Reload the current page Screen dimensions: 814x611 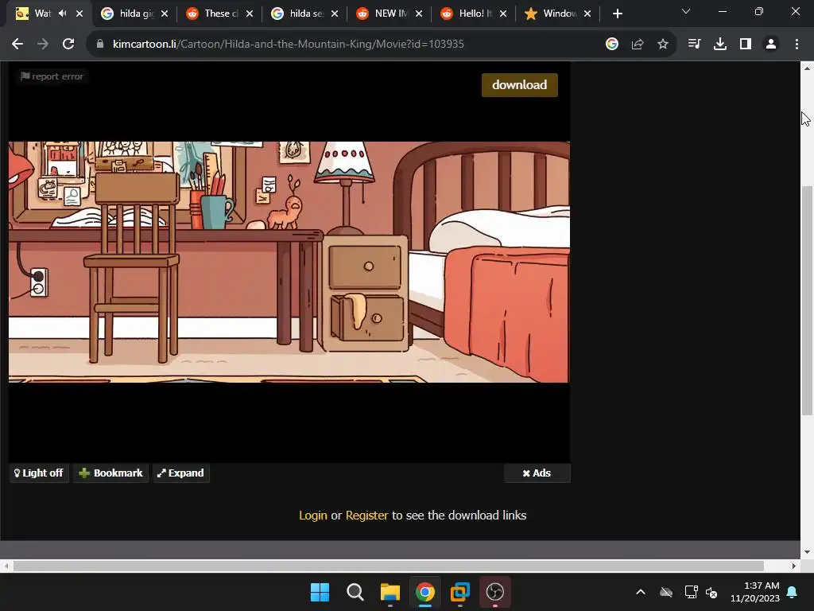(x=68, y=45)
